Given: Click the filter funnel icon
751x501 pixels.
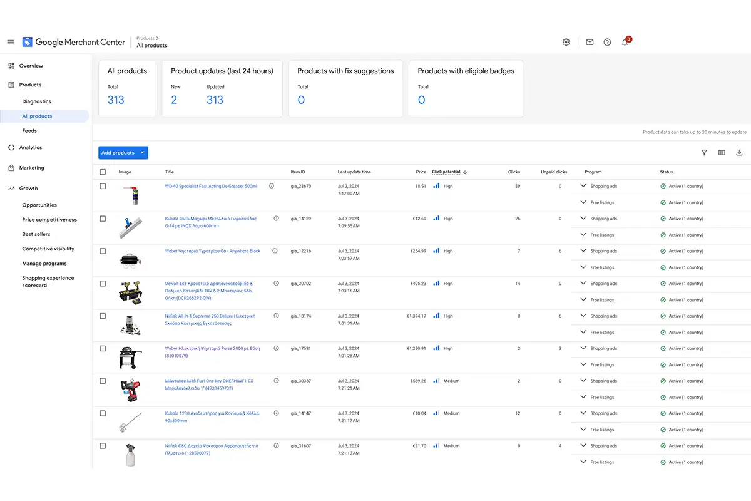Looking at the screenshot, I should (x=704, y=152).
